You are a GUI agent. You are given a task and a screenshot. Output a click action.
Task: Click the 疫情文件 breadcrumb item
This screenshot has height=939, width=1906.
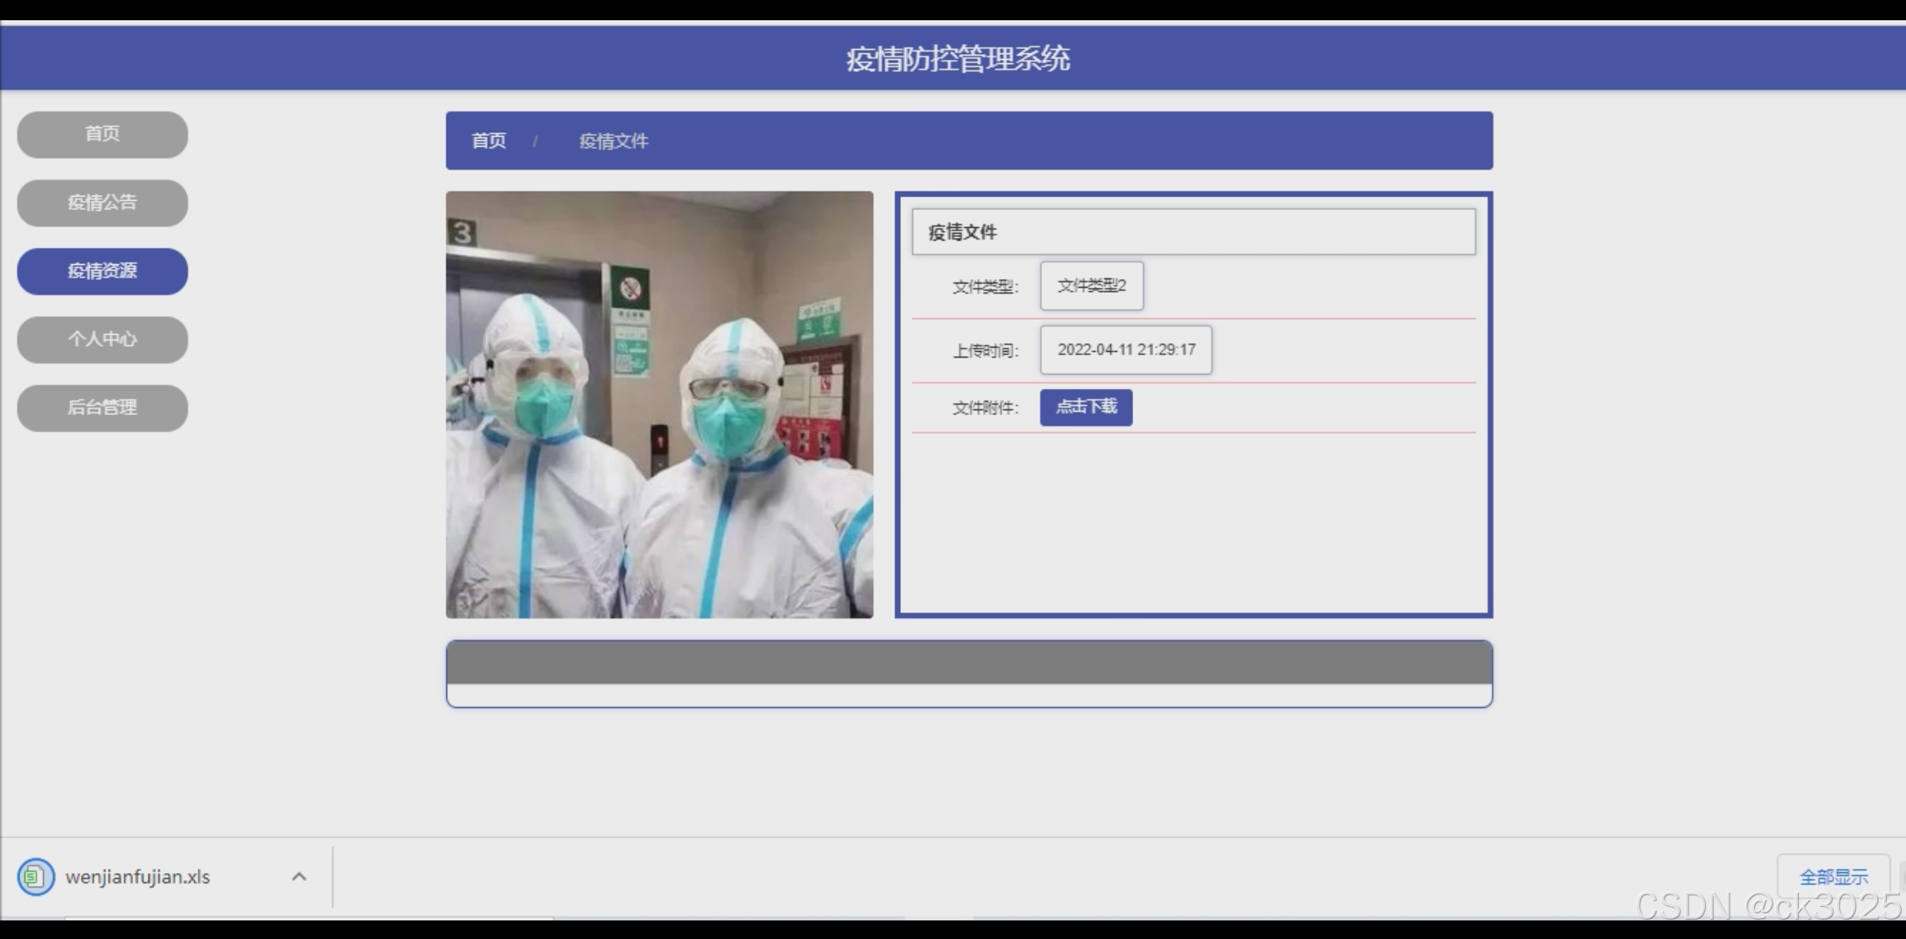coord(613,141)
